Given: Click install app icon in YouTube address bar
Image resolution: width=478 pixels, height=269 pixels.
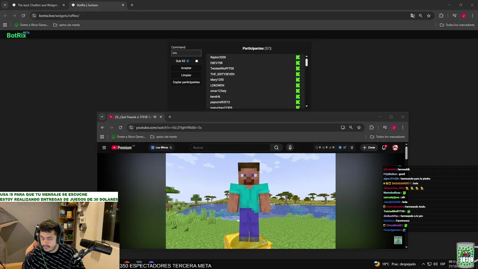Looking at the screenshot, I should [343, 127].
